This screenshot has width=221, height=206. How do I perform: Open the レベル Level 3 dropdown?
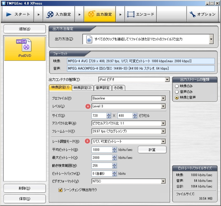[x=163, y=106]
